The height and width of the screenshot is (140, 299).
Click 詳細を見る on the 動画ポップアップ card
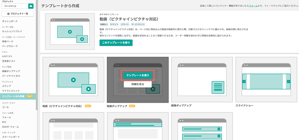[x=138, y=84]
